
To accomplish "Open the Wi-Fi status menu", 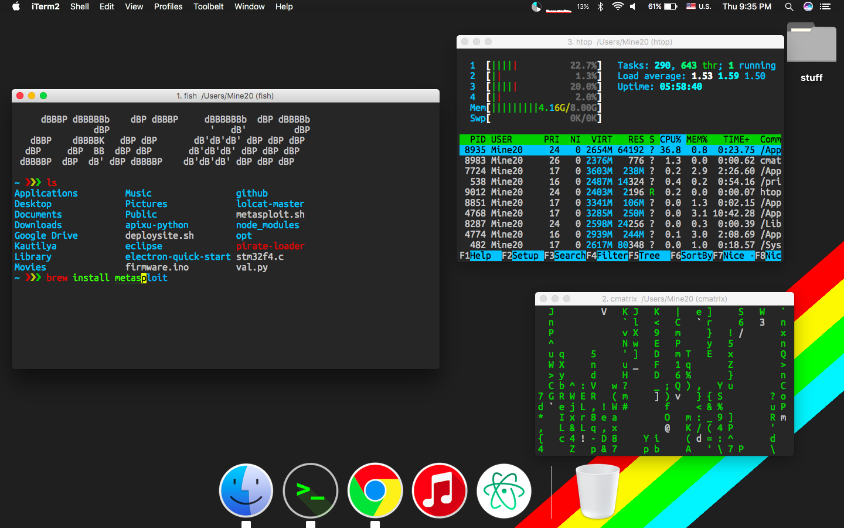I will pos(617,6).
